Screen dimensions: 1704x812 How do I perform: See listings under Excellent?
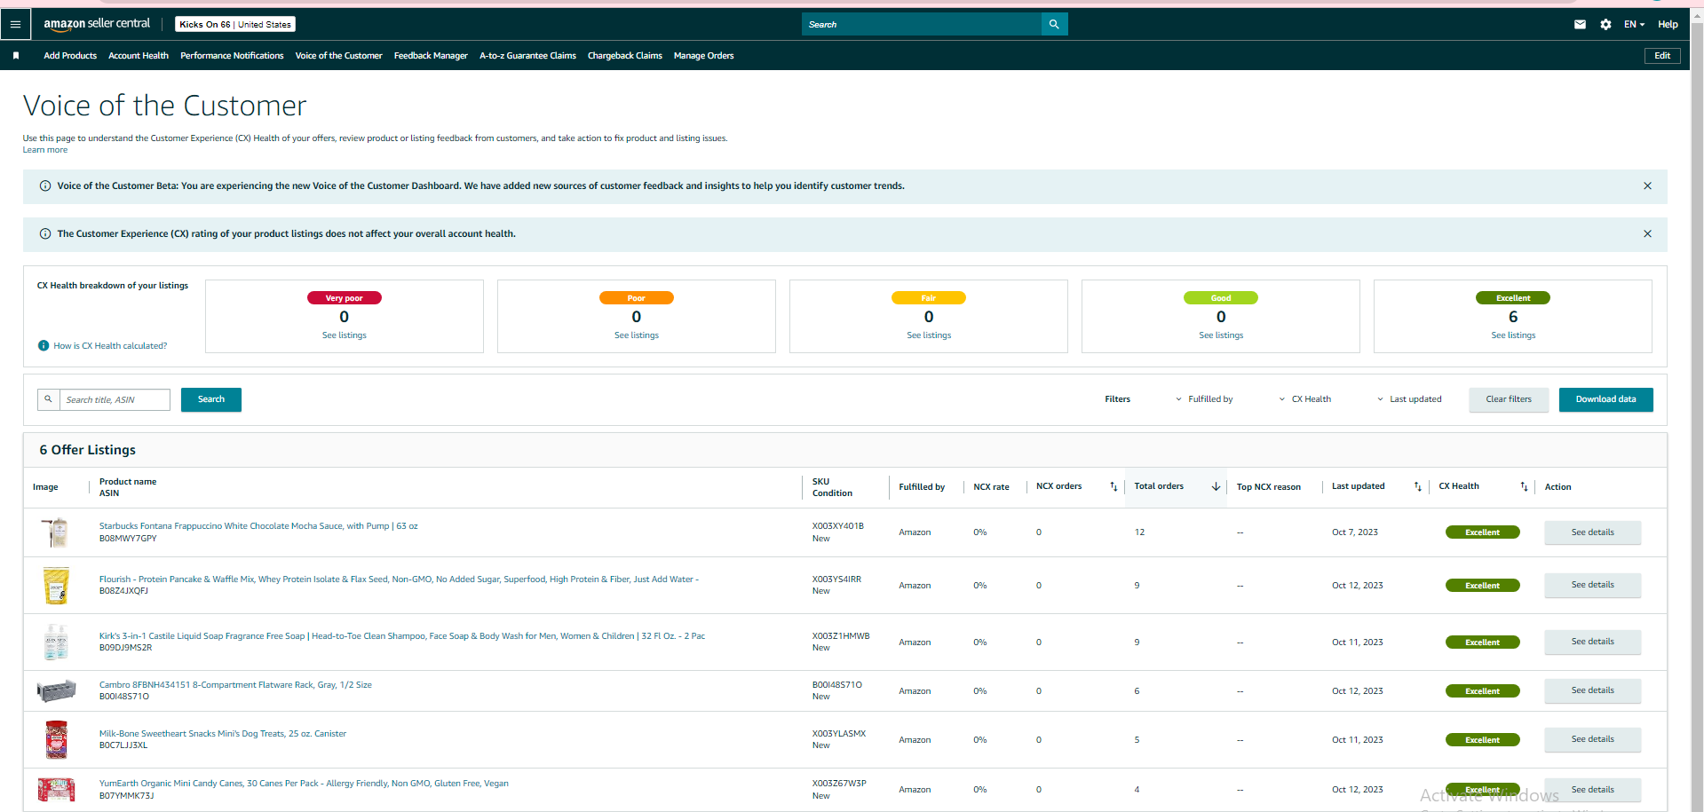click(1513, 335)
